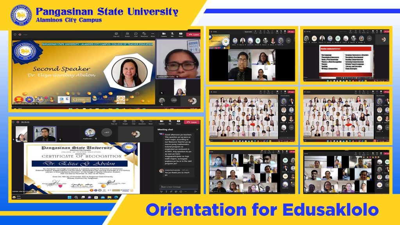
Task: Click Share in the Second Speaker meeting window
Action: [x=180, y=34]
